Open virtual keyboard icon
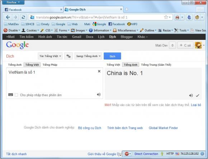This screenshot has height=159, width=208. 11,95
